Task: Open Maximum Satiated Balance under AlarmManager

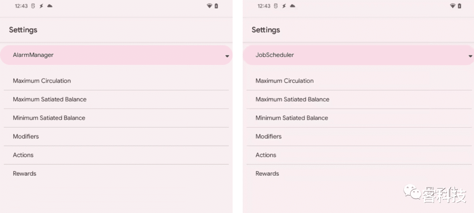Action: 50,99
